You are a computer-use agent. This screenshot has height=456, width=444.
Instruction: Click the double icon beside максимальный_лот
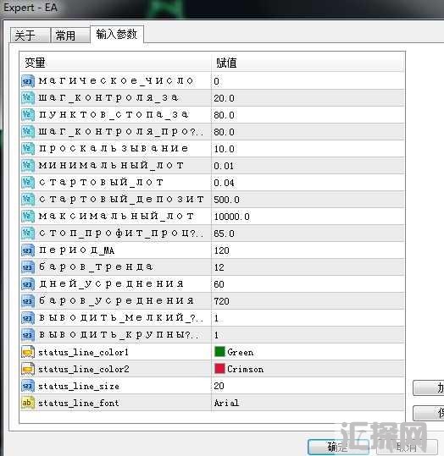[28, 216]
